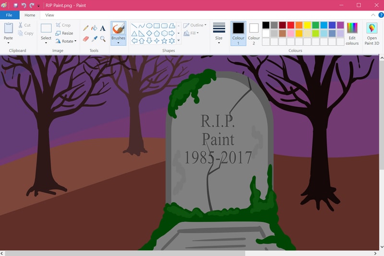The height and width of the screenshot is (256, 384).
Task: Expand the Paste dropdown arrow
Action: coord(8,43)
